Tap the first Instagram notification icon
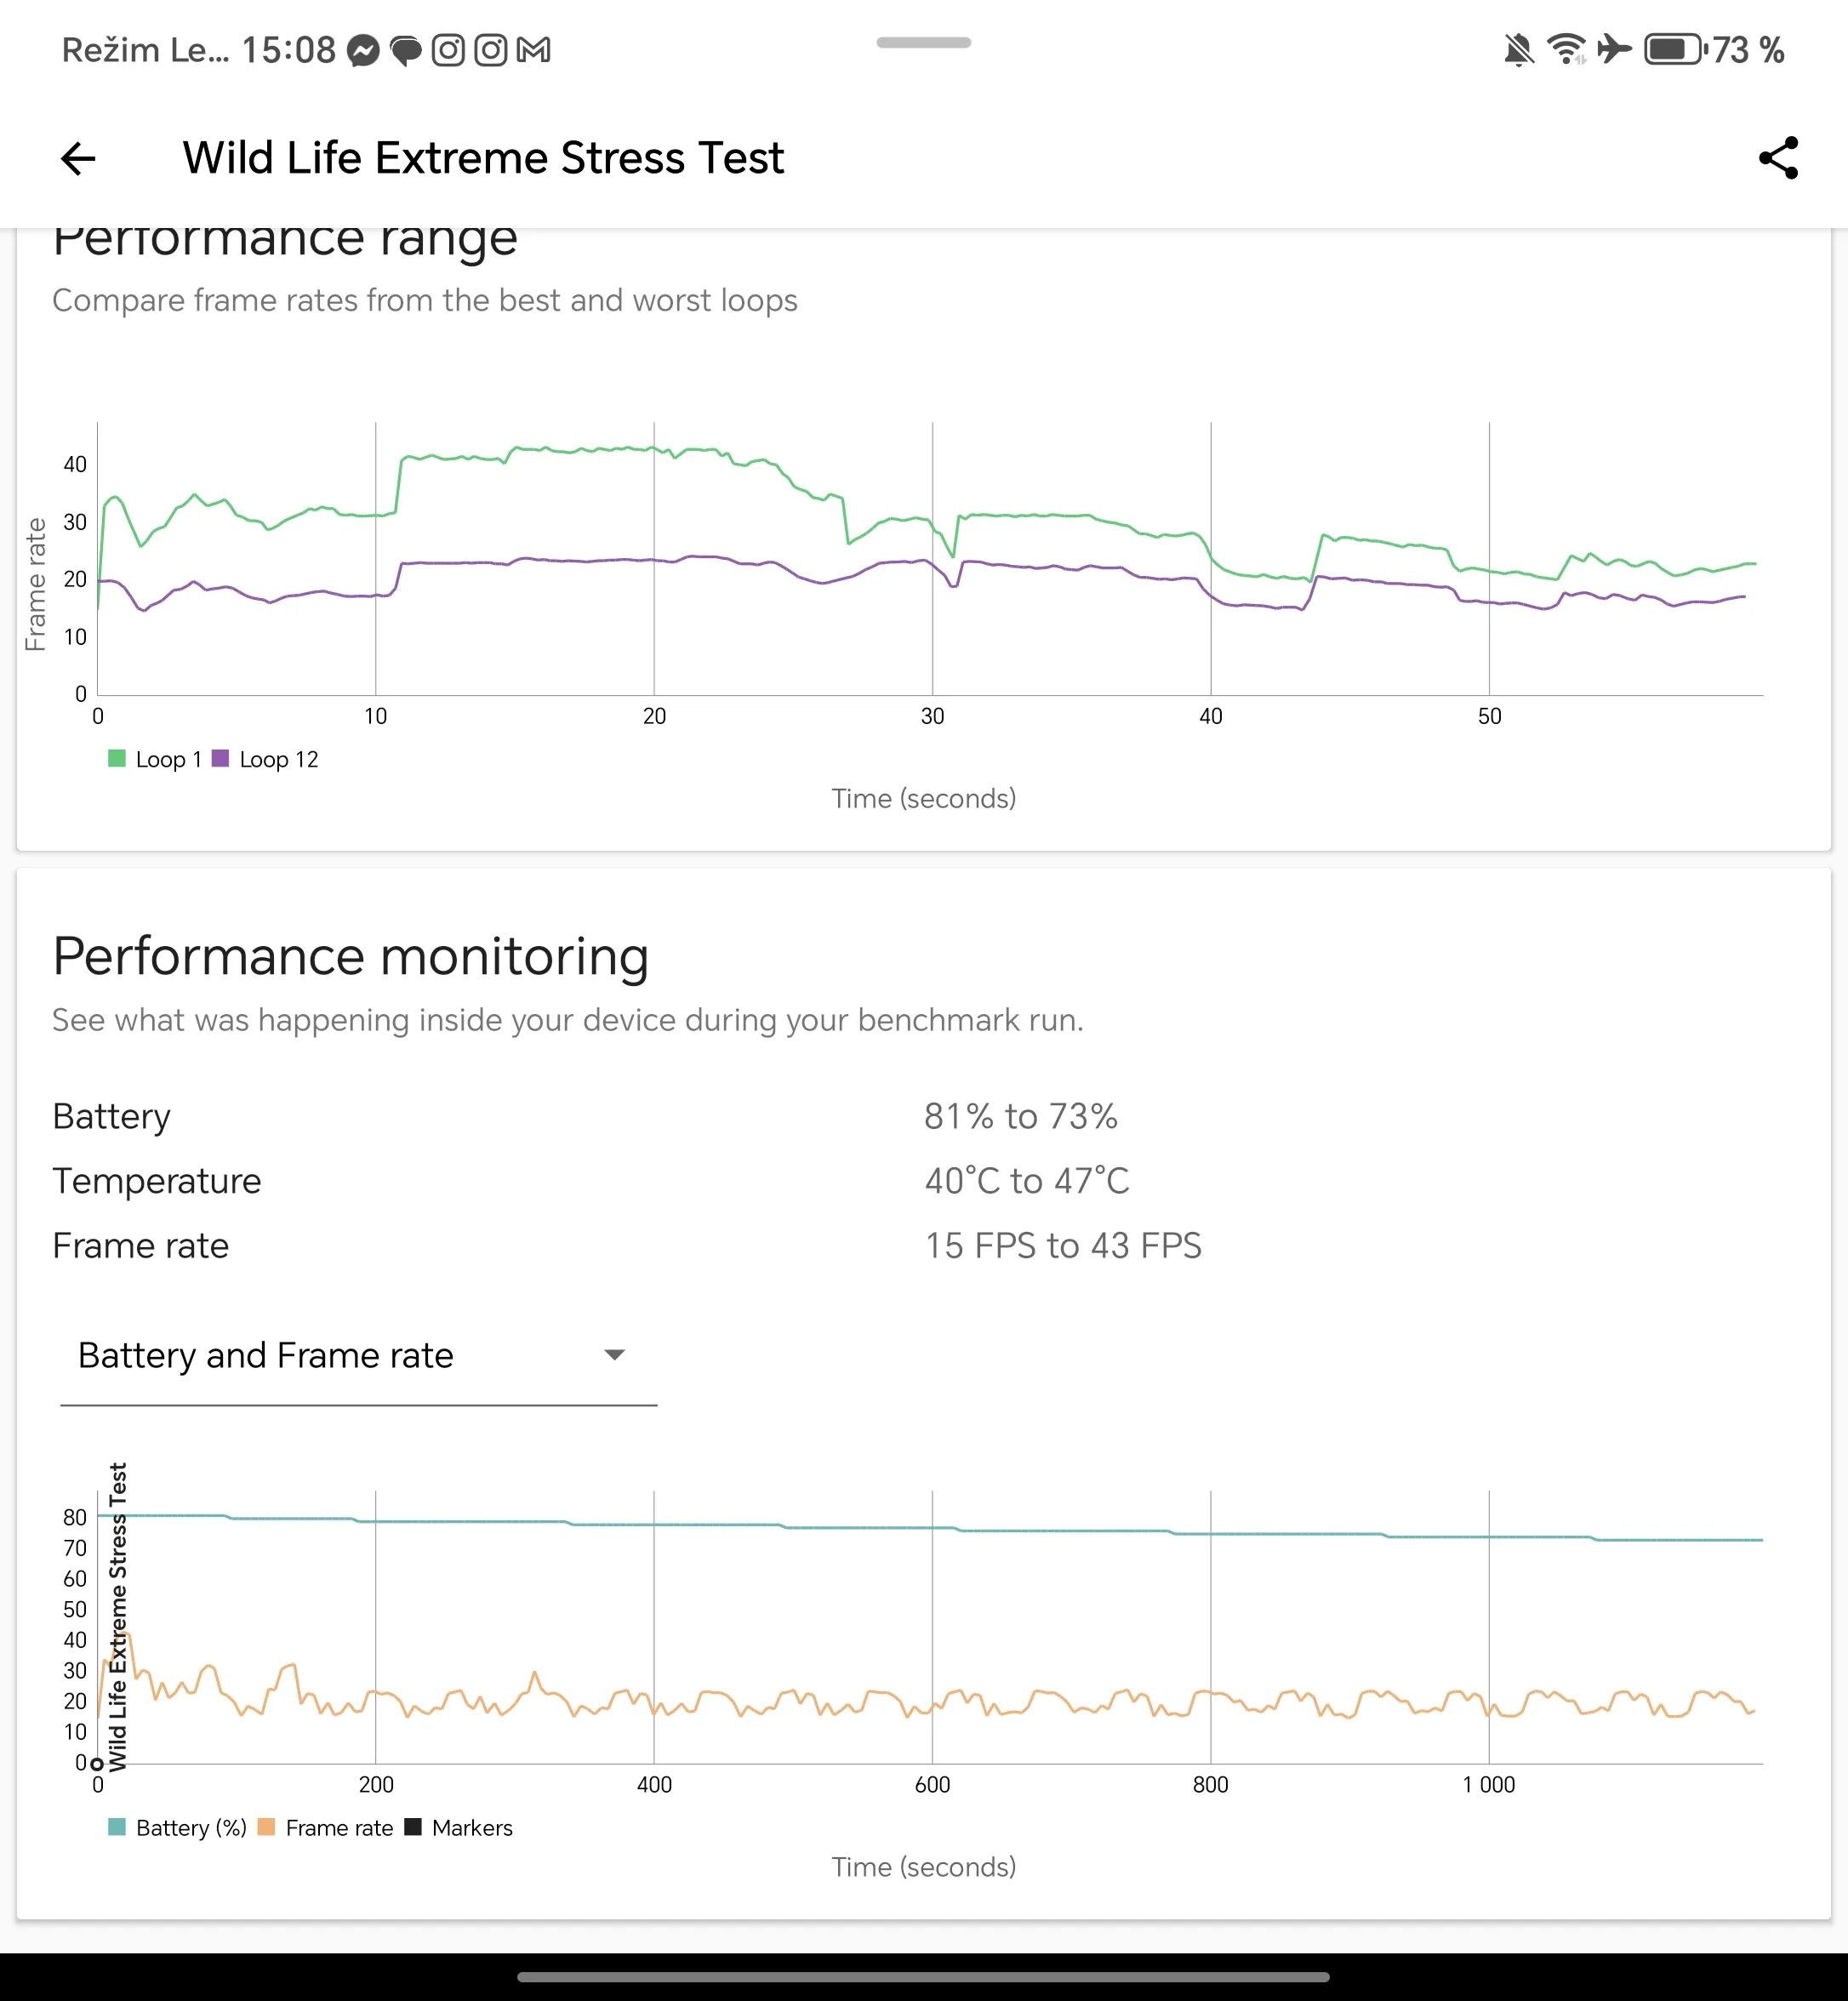 pyautogui.click(x=448, y=50)
